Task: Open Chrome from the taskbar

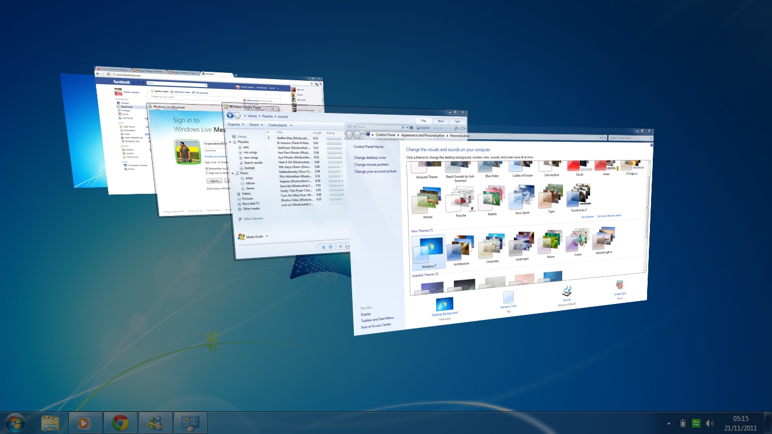Action: click(x=120, y=423)
